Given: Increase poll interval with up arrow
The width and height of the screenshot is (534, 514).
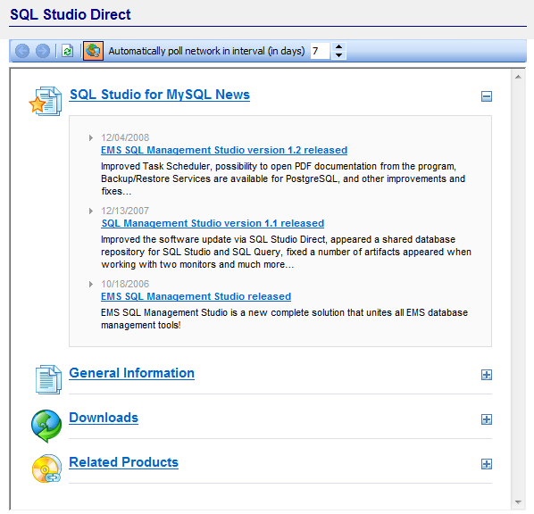Looking at the screenshot, I should point(338,46).
